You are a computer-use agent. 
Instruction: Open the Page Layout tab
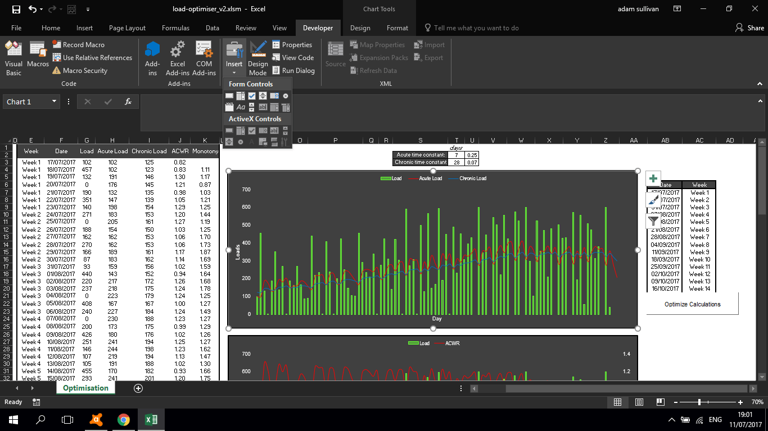pyautogui.click(x=127, y=28)
